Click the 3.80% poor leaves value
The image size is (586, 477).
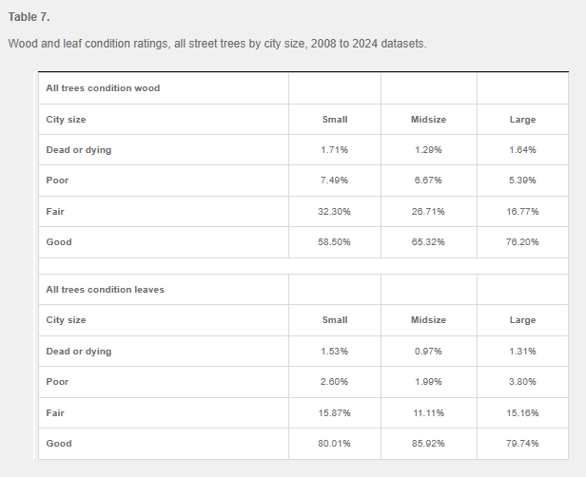coord(522,382)
